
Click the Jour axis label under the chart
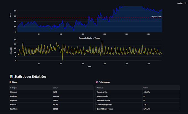coord(90,66)
